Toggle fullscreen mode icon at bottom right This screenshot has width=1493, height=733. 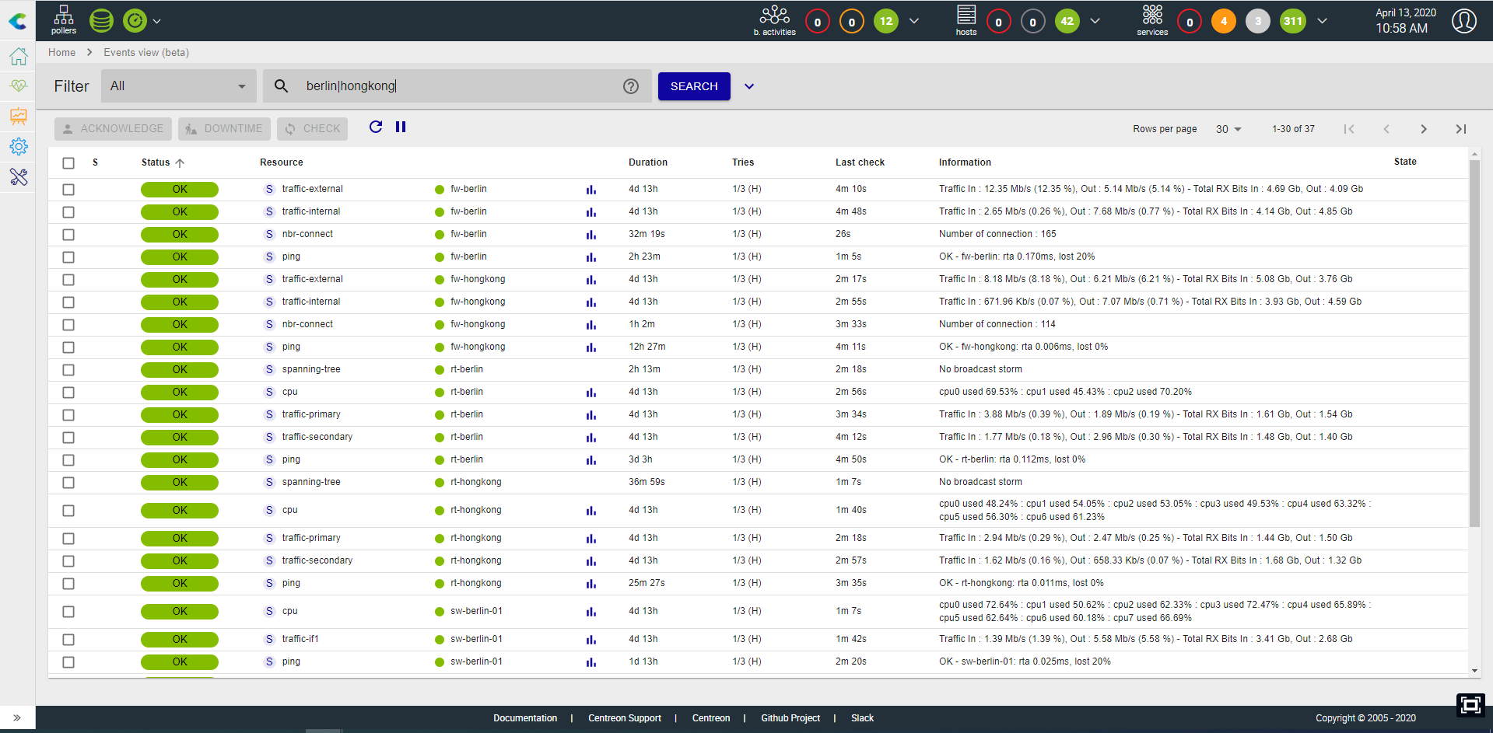pyautogui.click(x=1470, y=705)
